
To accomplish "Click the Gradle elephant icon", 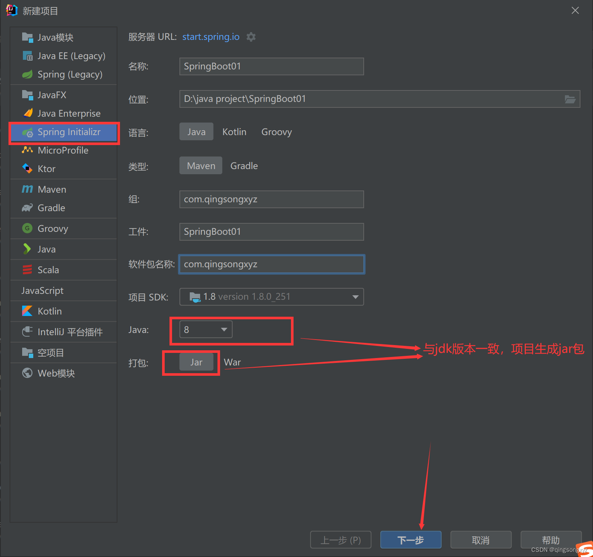I will (x=27, y=208).
